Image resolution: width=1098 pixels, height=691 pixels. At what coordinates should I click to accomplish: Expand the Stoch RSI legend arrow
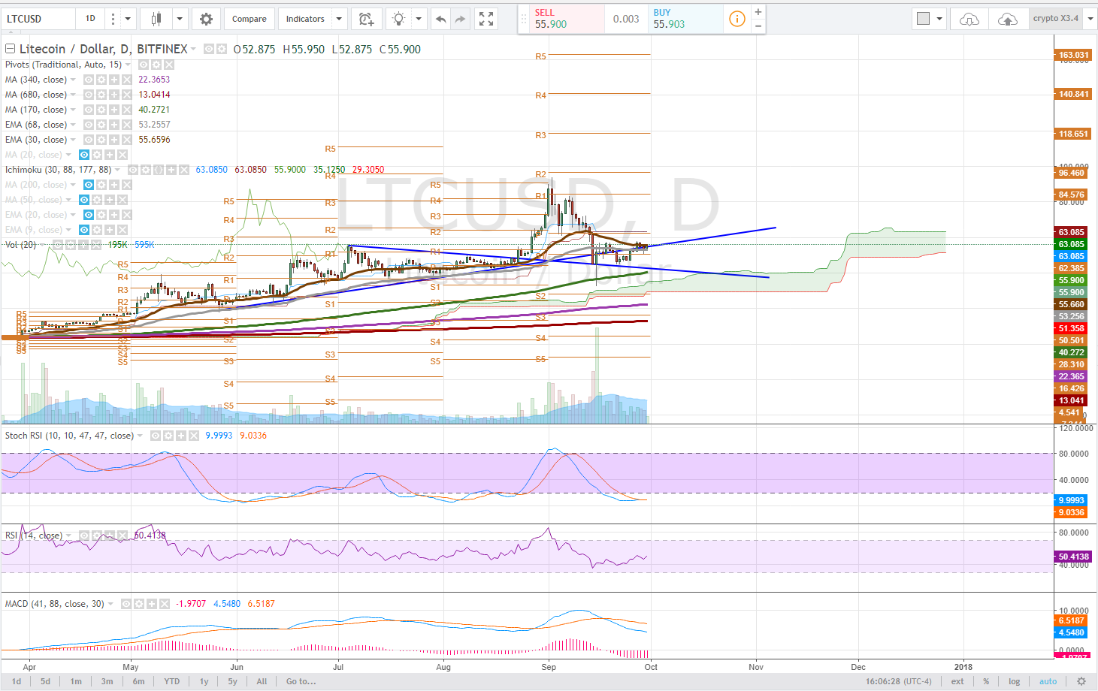(x=140, y=436)
